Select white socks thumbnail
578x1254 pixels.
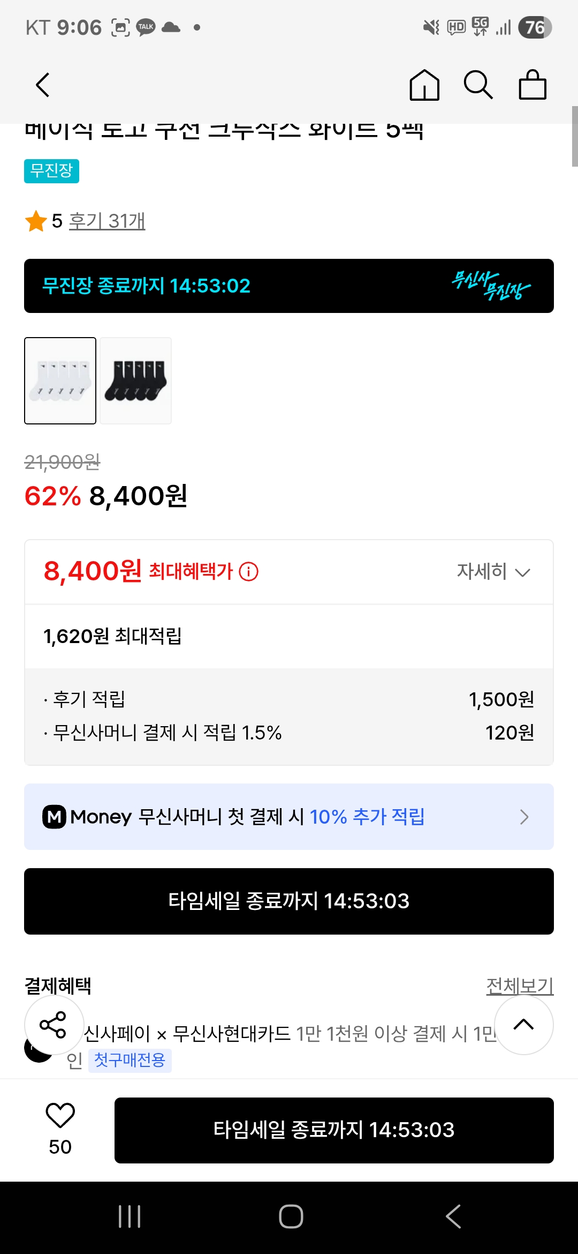60,380
